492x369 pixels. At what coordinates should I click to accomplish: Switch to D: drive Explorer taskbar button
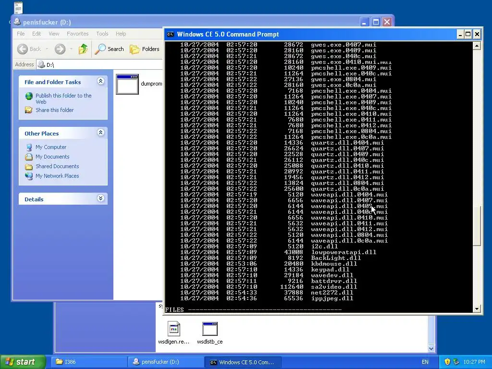[166, 362]
